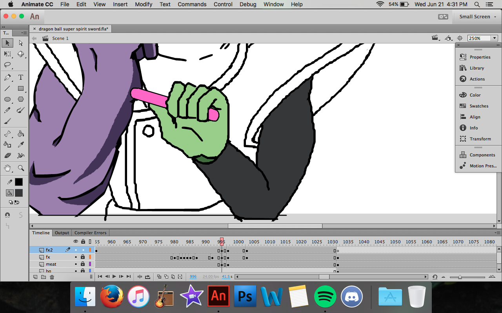The image size is (502, 313).
Task: Unlock the fx layer
Action: point(83,257)
